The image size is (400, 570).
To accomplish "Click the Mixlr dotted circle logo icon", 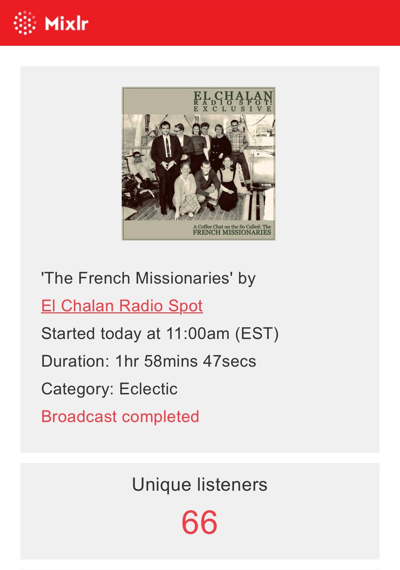I will pyautogui.click(x=24, y=23).
